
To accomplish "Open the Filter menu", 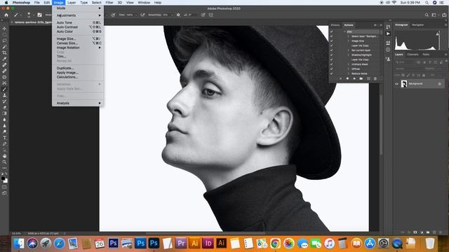I will (x=109, y=3).
